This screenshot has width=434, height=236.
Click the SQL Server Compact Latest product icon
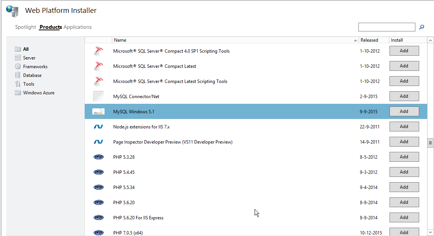(x=98, y=66)
